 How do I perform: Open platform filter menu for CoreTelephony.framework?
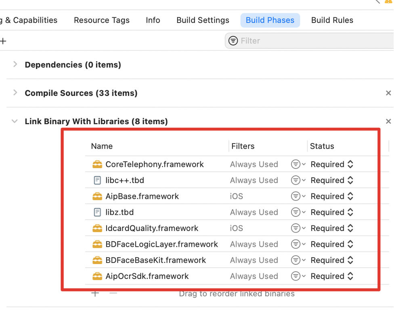coord(298,164)
